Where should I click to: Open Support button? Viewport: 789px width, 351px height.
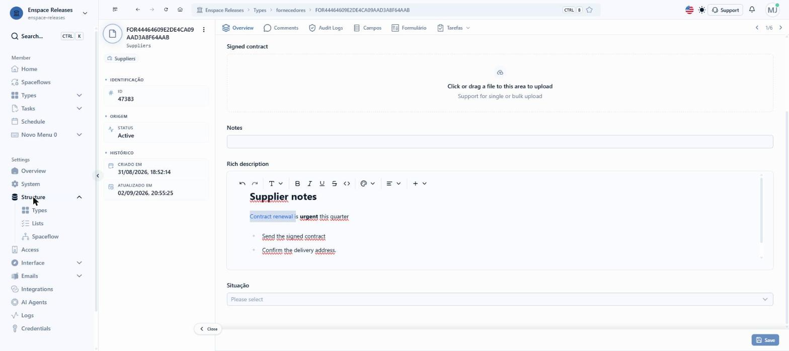point(725,10)
